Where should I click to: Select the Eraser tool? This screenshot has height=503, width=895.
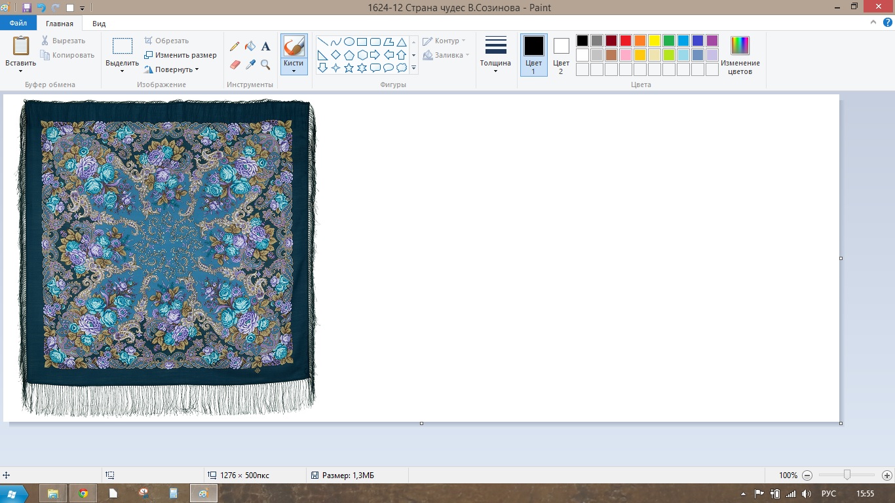pos(235,64)
